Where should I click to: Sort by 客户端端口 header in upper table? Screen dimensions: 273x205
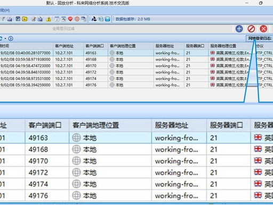pyautogui.click(x=95, y=46)
